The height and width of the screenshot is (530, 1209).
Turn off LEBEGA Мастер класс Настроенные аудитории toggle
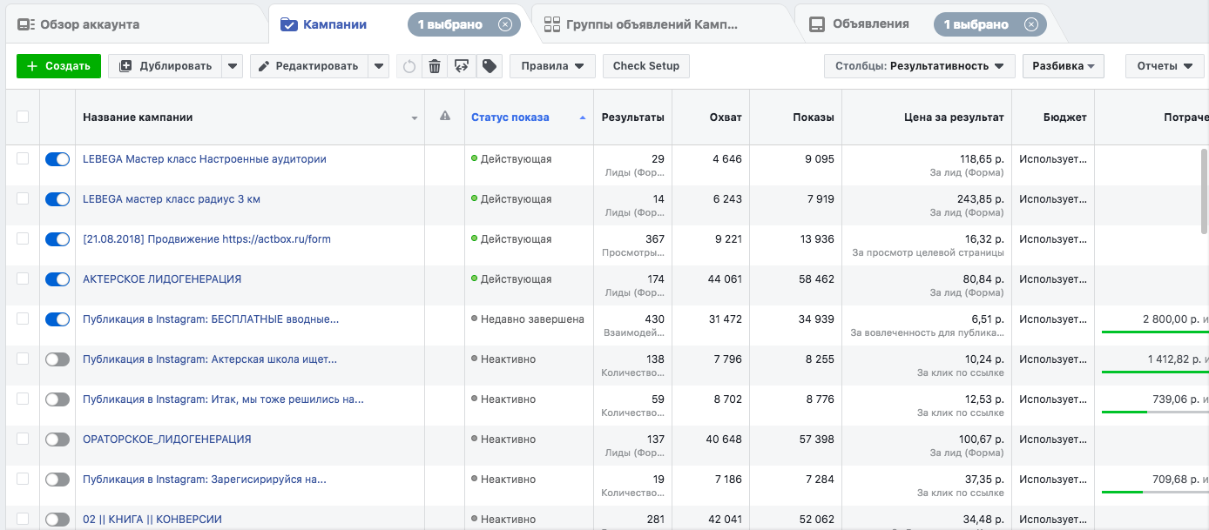tap(57, 159)
